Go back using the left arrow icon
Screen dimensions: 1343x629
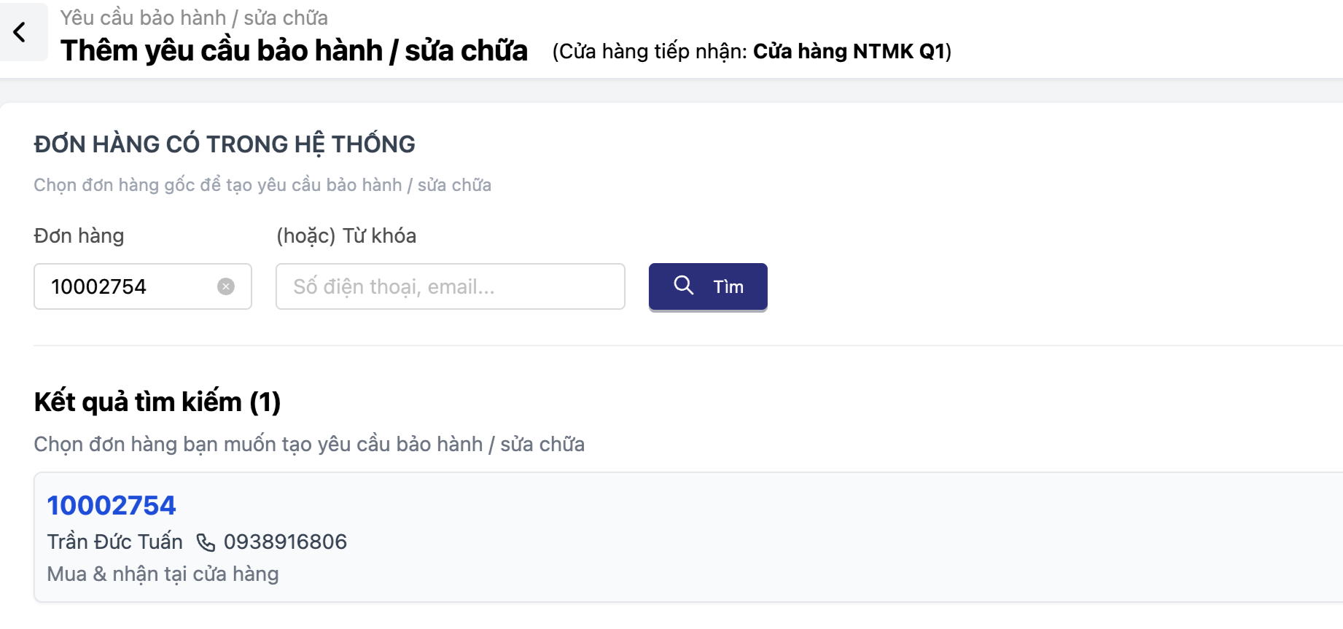point(20,32)
